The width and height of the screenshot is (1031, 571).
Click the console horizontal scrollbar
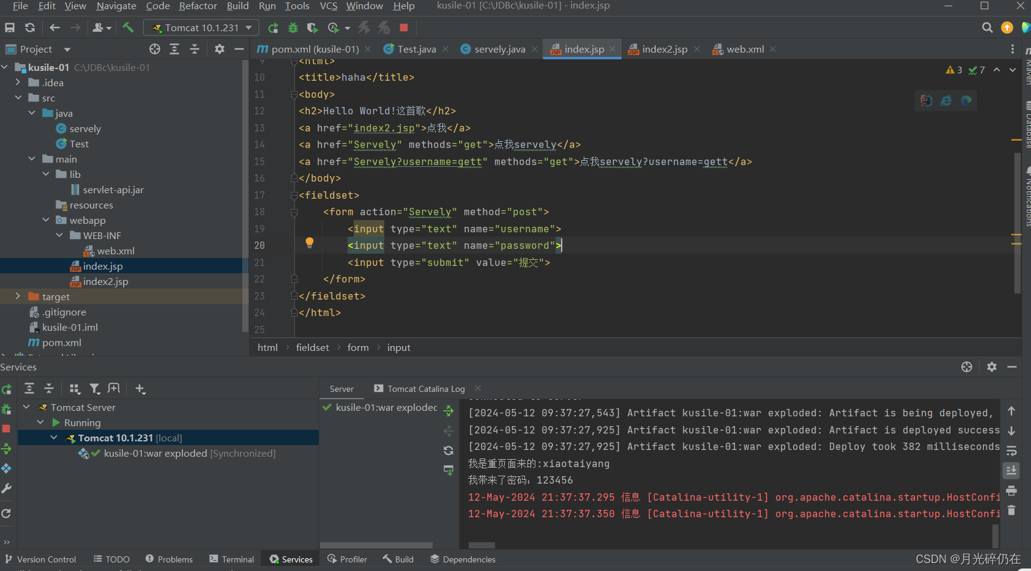[x=482, y=545]
